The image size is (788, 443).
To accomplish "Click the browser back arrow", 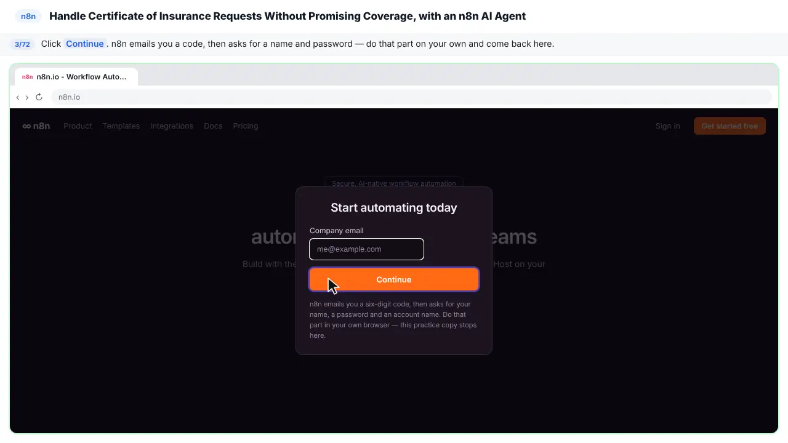I will pyautogui.click(x=18, y=97).
